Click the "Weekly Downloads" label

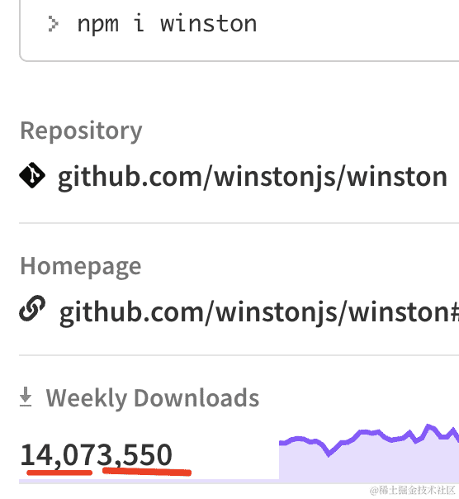click(x=153, y=398)
